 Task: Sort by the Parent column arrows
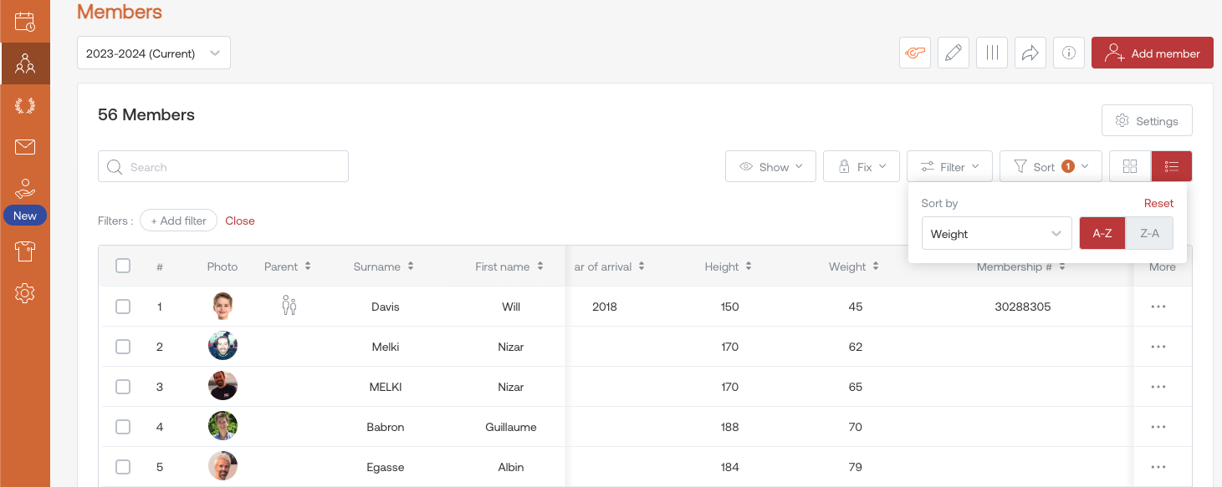click(x=308, y=266)
